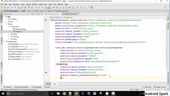Click the Stop square icon
Screen dimensions: 170x96
pyautogui.click(x=70, y=8)
